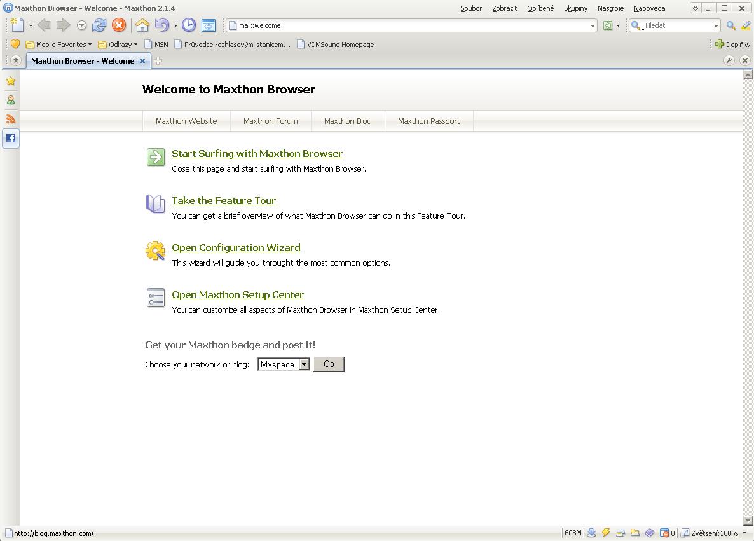Open the Odkazy bookmarks folder
This screenshot has width=754, height=541.
[118, 45]
